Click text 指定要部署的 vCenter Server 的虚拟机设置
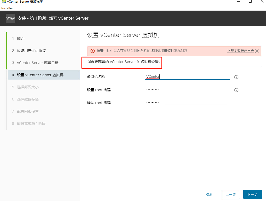The image size is (266, 201). tap(124, 62)
